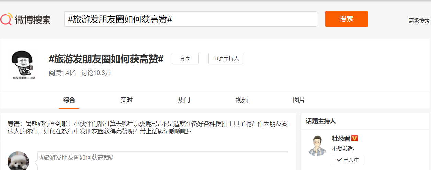The height and width of the screenshot is (170, 431).
Task: Switch to the 热门 tab
Action: 184,100
